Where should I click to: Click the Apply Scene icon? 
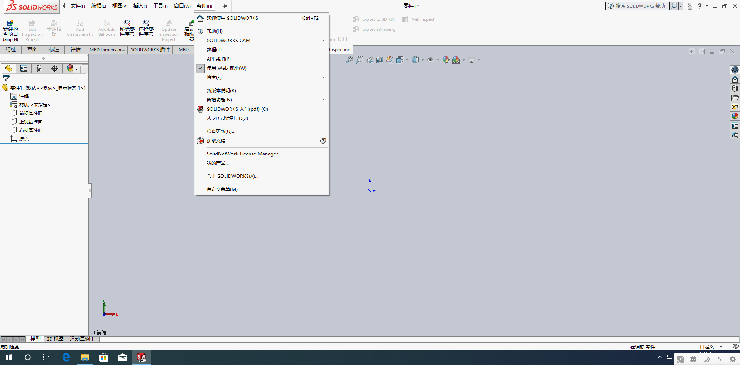tap(456, 60)
